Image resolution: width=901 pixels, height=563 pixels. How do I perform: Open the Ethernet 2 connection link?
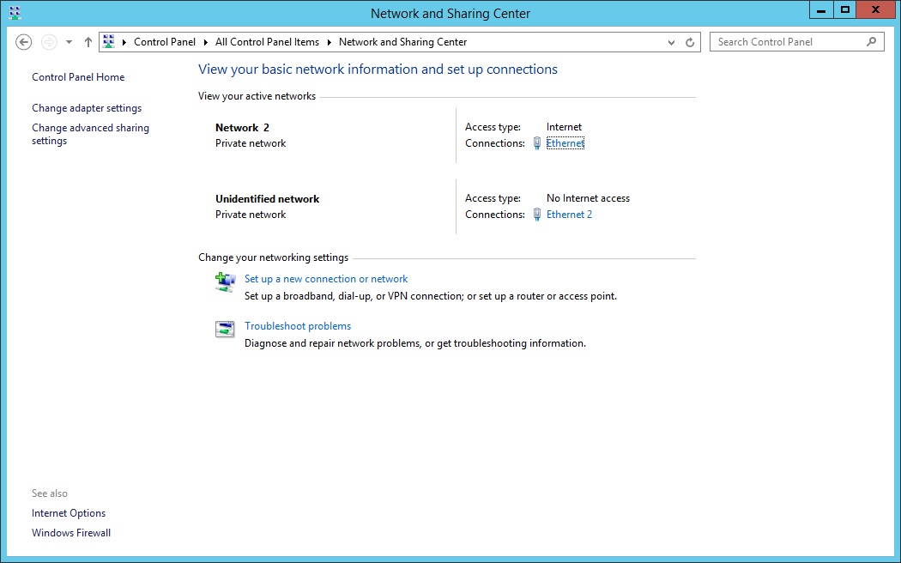pyautogui.click(x=569, y=215)
